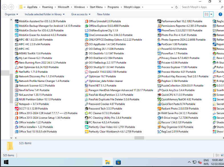This screenshot has width=224, height=167.
Task: Switch to large thumbnails view in status bar
Action: click(222, 155)
